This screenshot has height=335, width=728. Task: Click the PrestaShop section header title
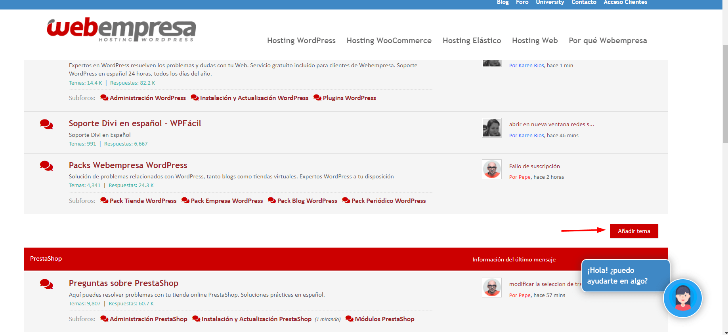46,259
